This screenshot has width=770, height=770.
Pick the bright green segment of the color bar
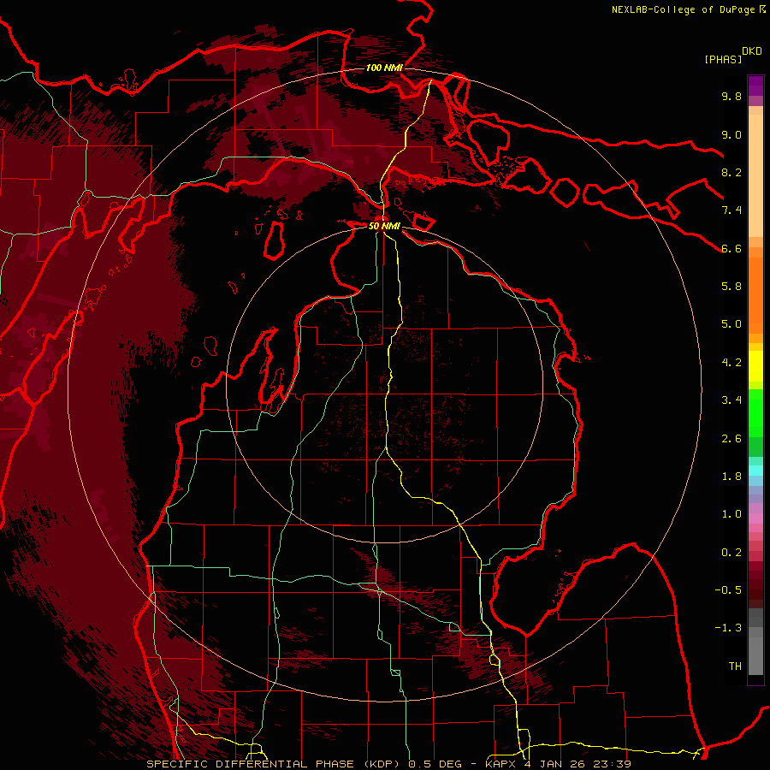(755, 413)
